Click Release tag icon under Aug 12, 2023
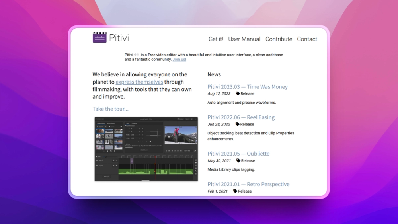This screenshot has height=224, width=398. pyautogui.click(x=238, y=93)
